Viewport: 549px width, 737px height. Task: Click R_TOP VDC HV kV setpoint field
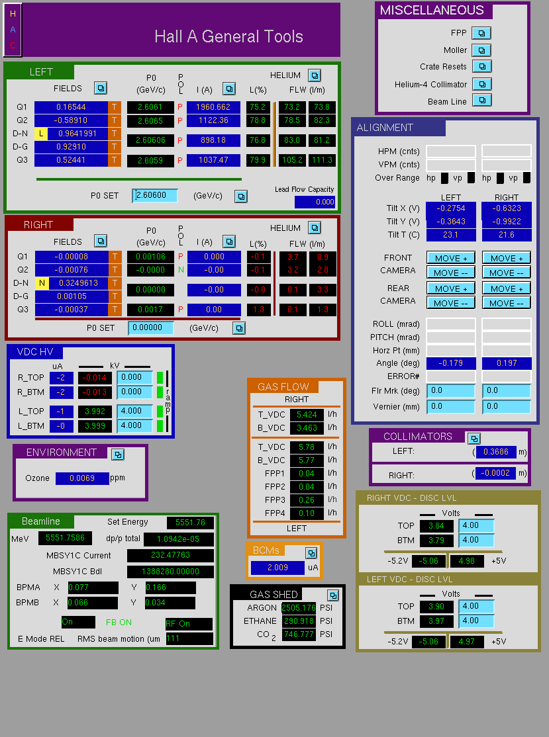pos(134,377)
